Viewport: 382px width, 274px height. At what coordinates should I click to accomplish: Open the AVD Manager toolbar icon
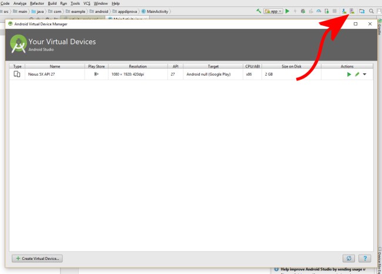(x=352, y=11)
